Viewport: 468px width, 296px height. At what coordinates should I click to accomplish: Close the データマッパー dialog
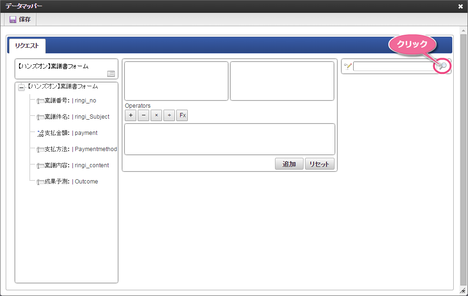(460, 6)
